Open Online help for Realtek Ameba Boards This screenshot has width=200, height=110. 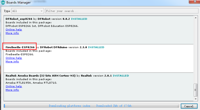pos(14,86)
